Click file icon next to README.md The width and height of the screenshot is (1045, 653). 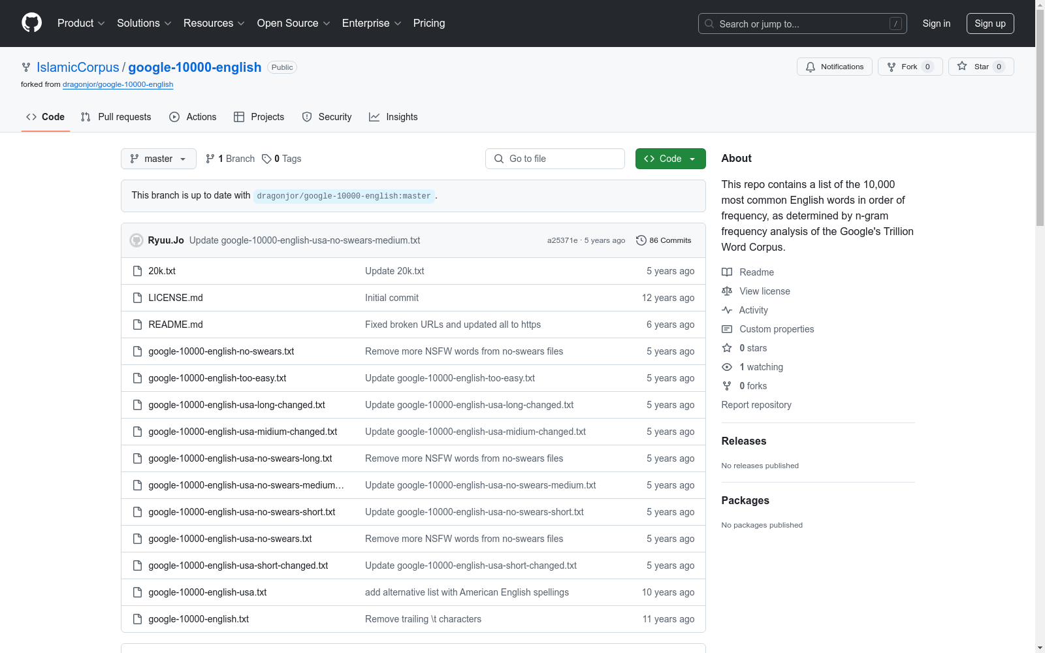pos(137,325)
